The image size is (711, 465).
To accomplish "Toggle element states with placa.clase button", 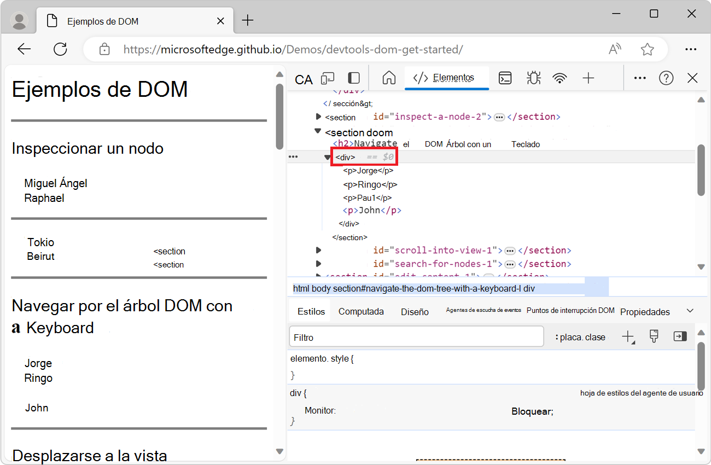I will (580, 336).
